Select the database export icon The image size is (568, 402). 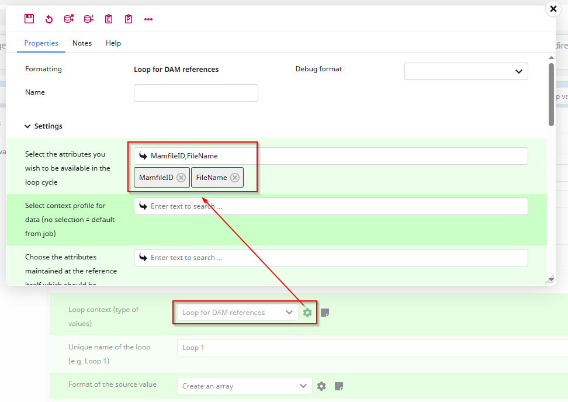click(68, 18)
